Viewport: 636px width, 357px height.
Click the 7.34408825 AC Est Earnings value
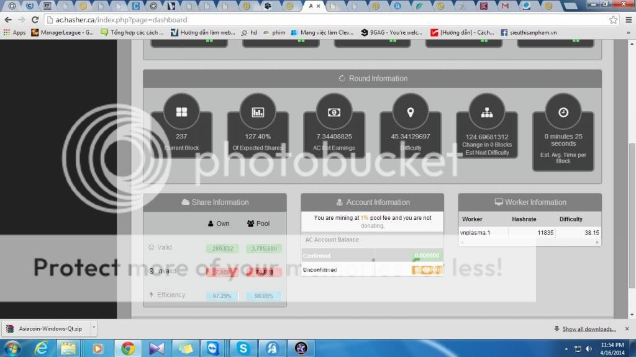334,137
